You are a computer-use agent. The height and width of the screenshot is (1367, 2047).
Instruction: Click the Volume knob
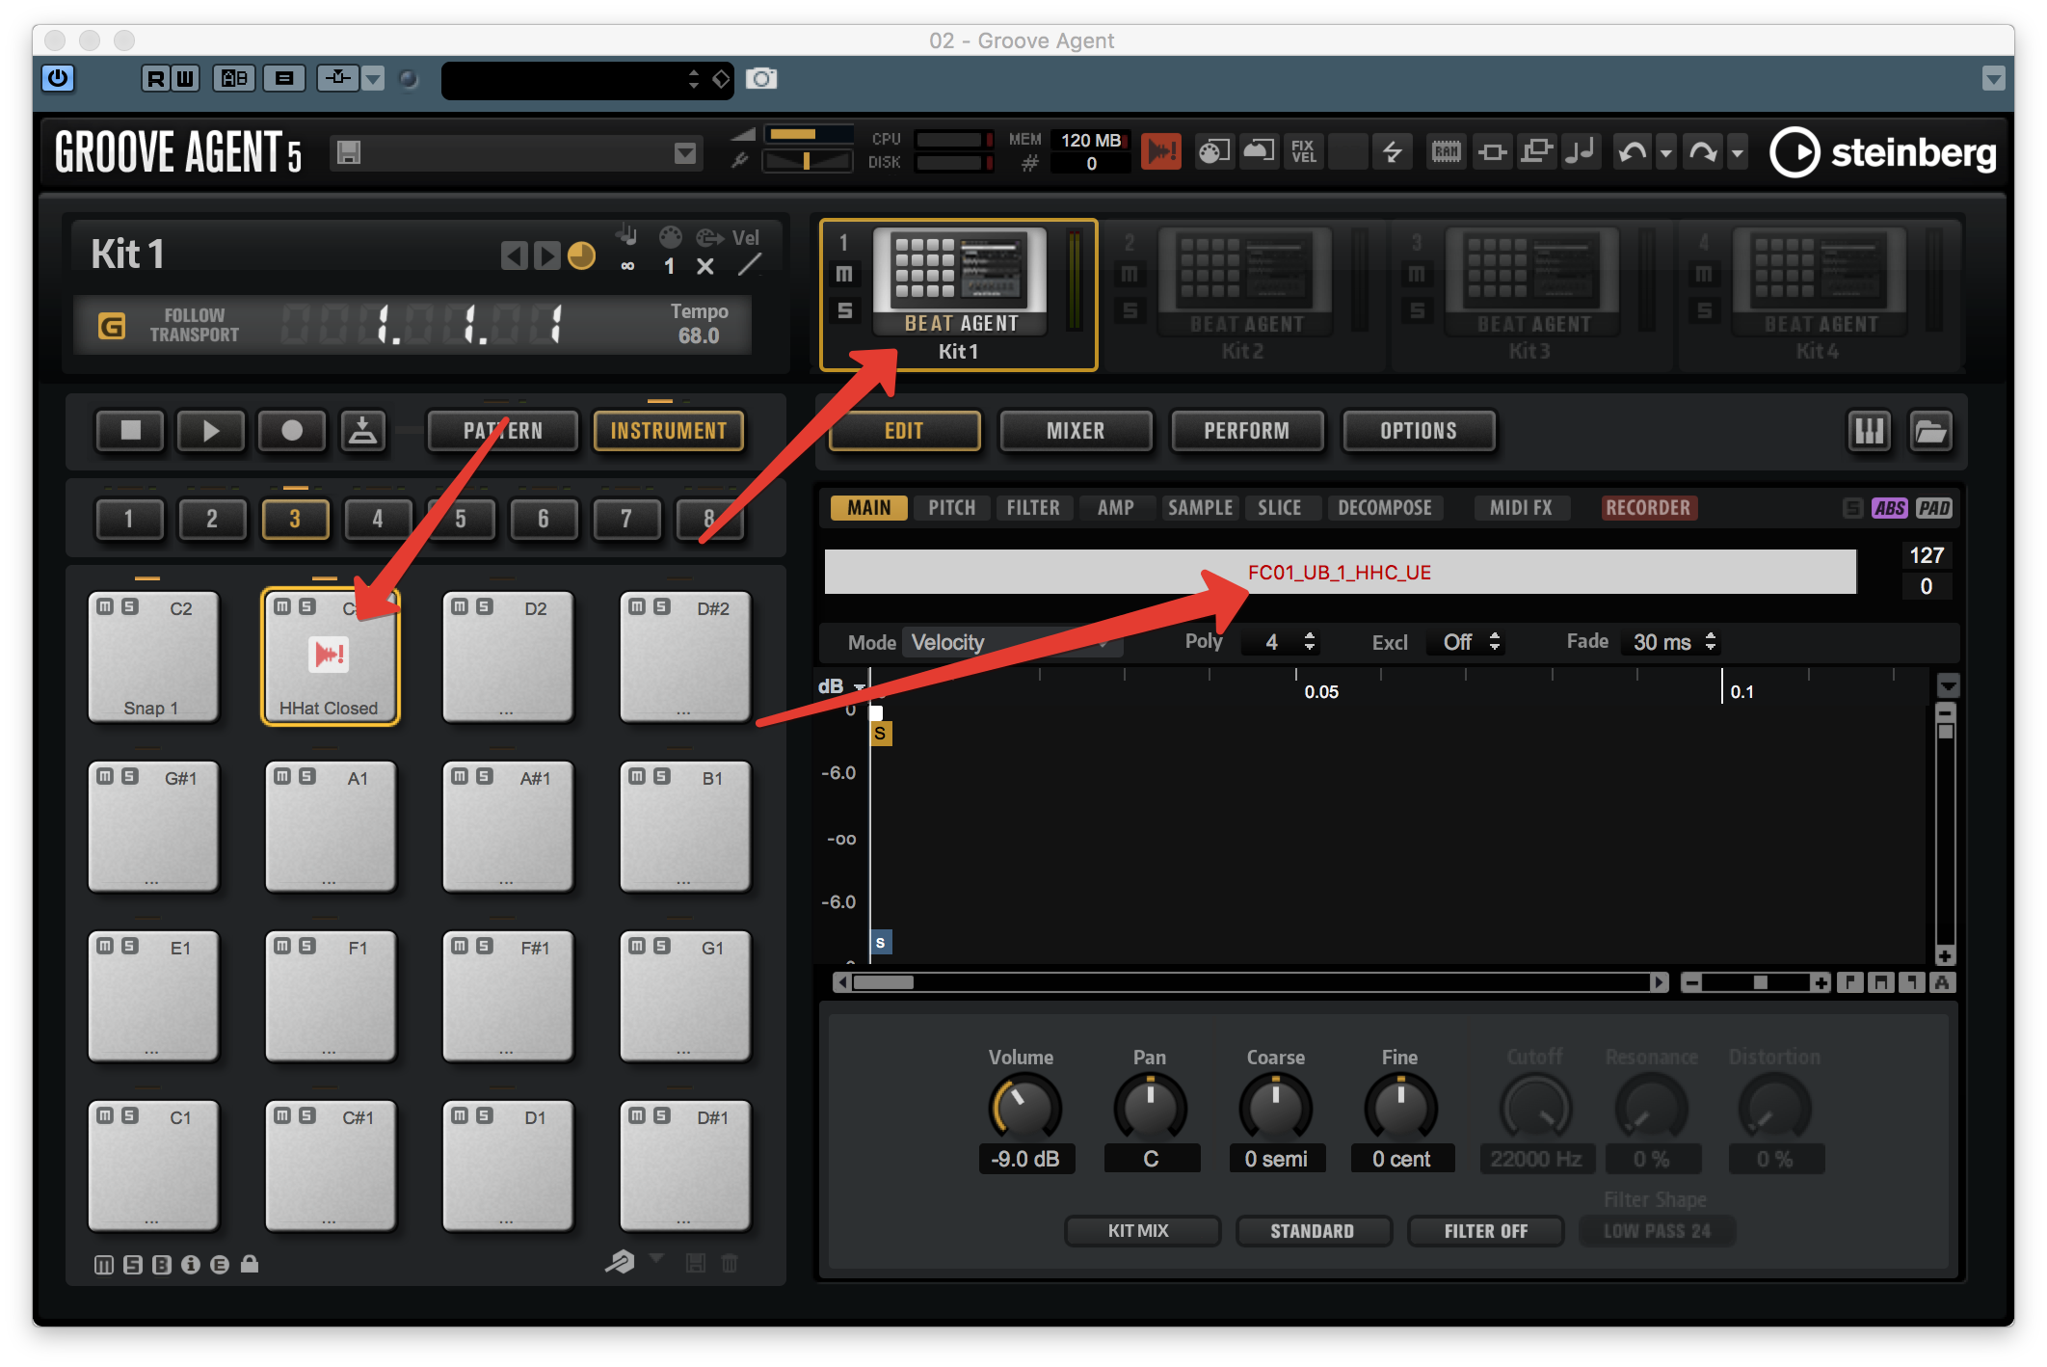1024,1109
